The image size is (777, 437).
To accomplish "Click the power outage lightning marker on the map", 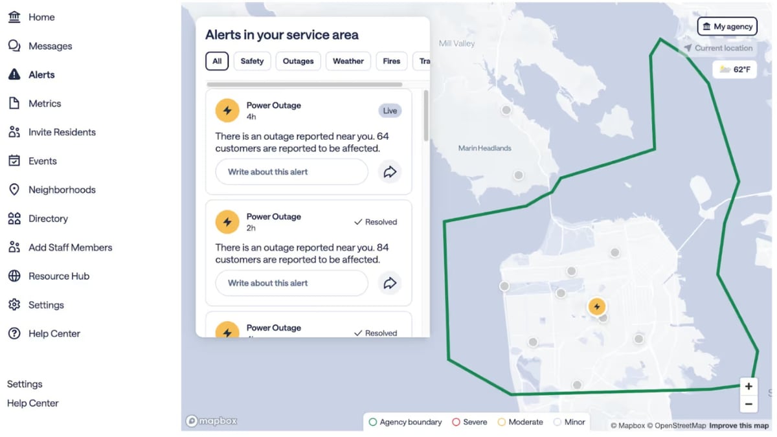I will pos(596,307).
